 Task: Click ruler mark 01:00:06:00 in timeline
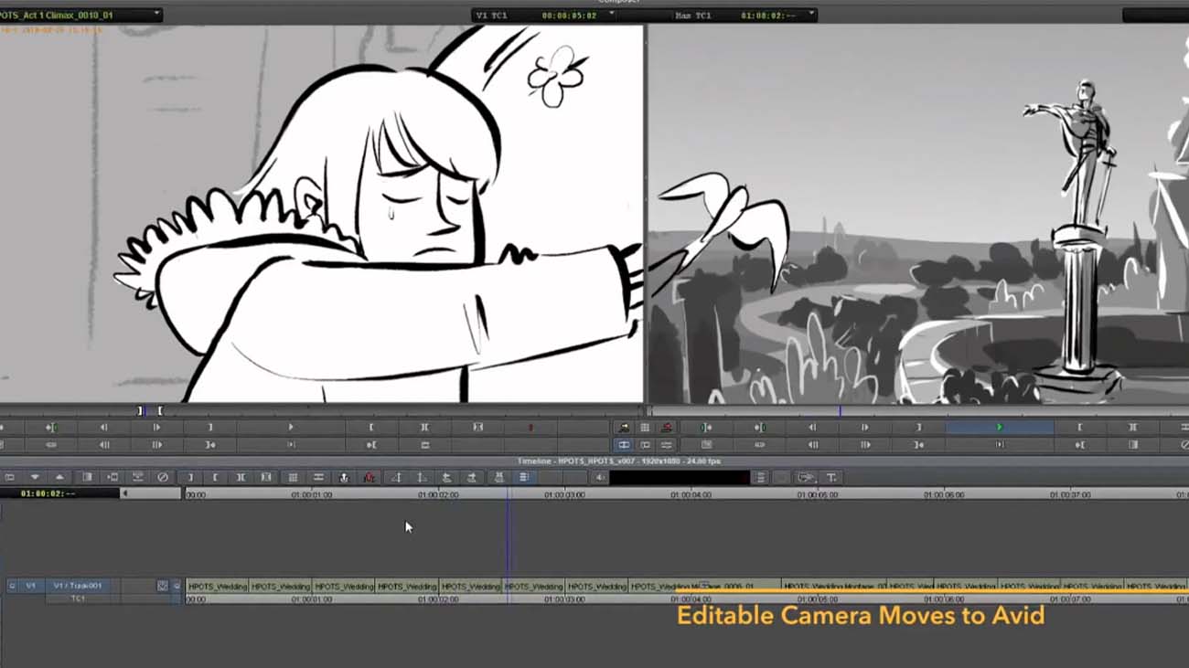click(943, 494)
